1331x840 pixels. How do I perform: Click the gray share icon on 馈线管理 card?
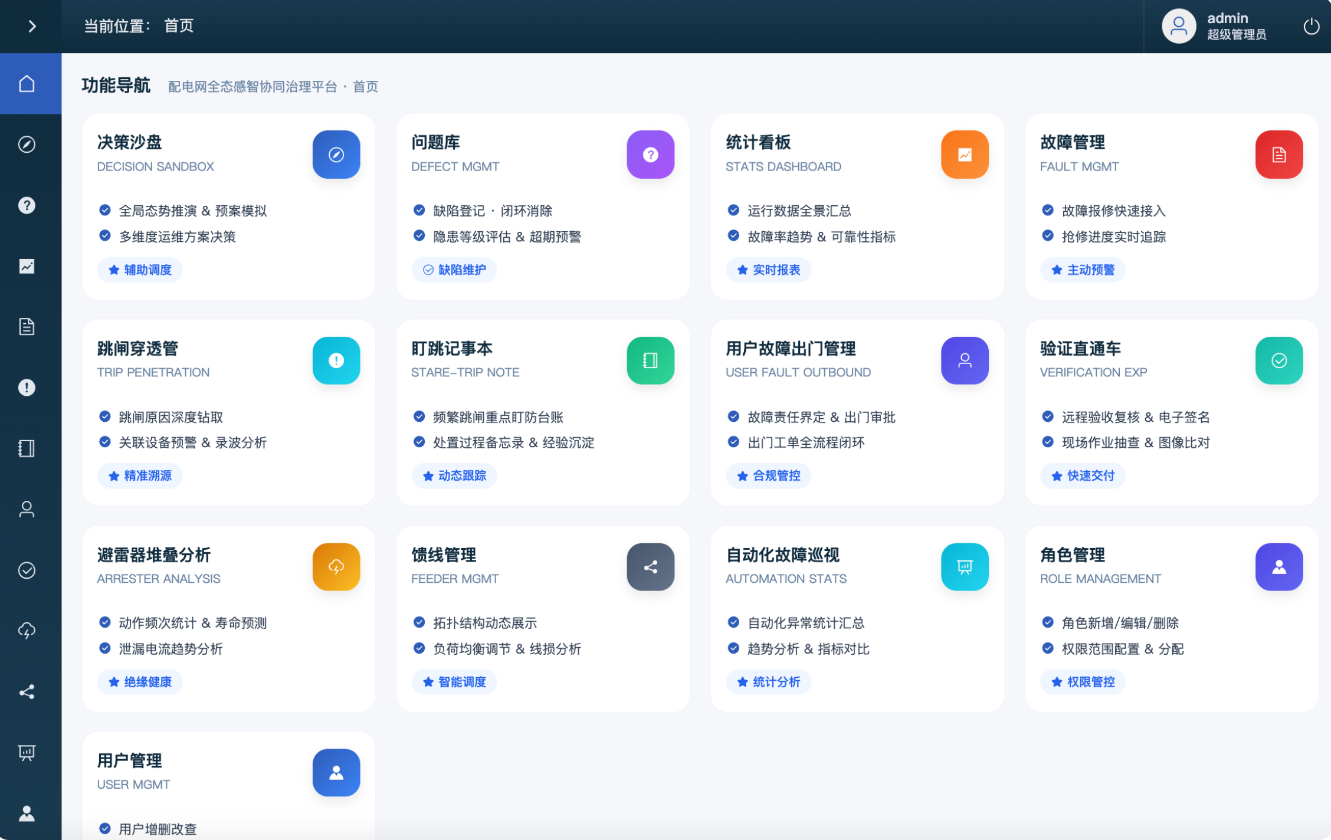(651, 567)
